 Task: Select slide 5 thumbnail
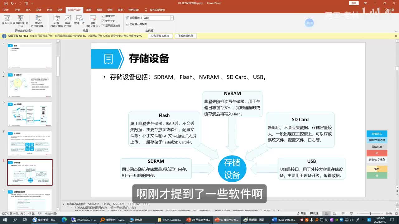point(30,85)
